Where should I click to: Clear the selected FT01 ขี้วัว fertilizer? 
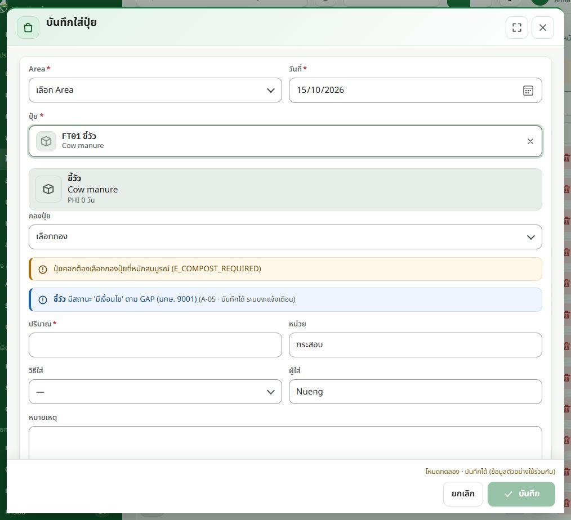530,142
